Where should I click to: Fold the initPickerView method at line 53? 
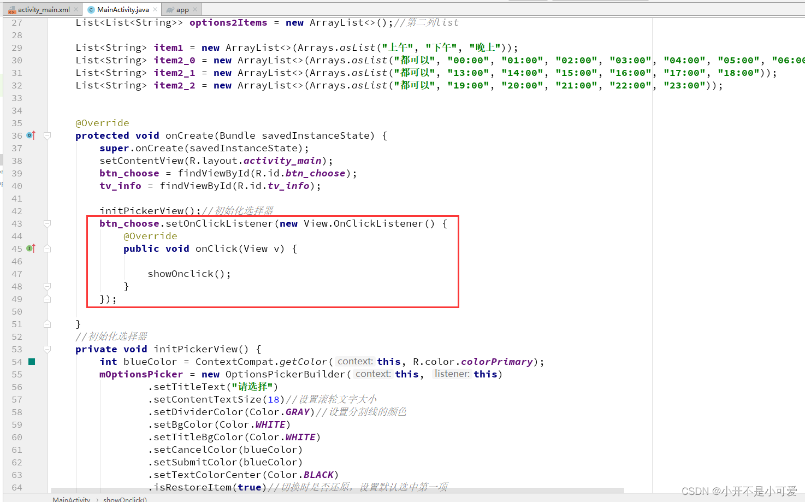tap(48, 349)
